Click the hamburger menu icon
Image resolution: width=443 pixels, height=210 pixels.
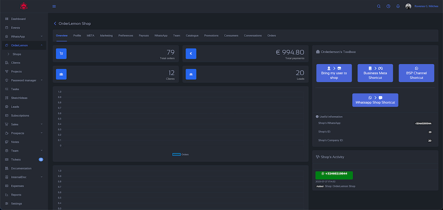pos(54,6)
